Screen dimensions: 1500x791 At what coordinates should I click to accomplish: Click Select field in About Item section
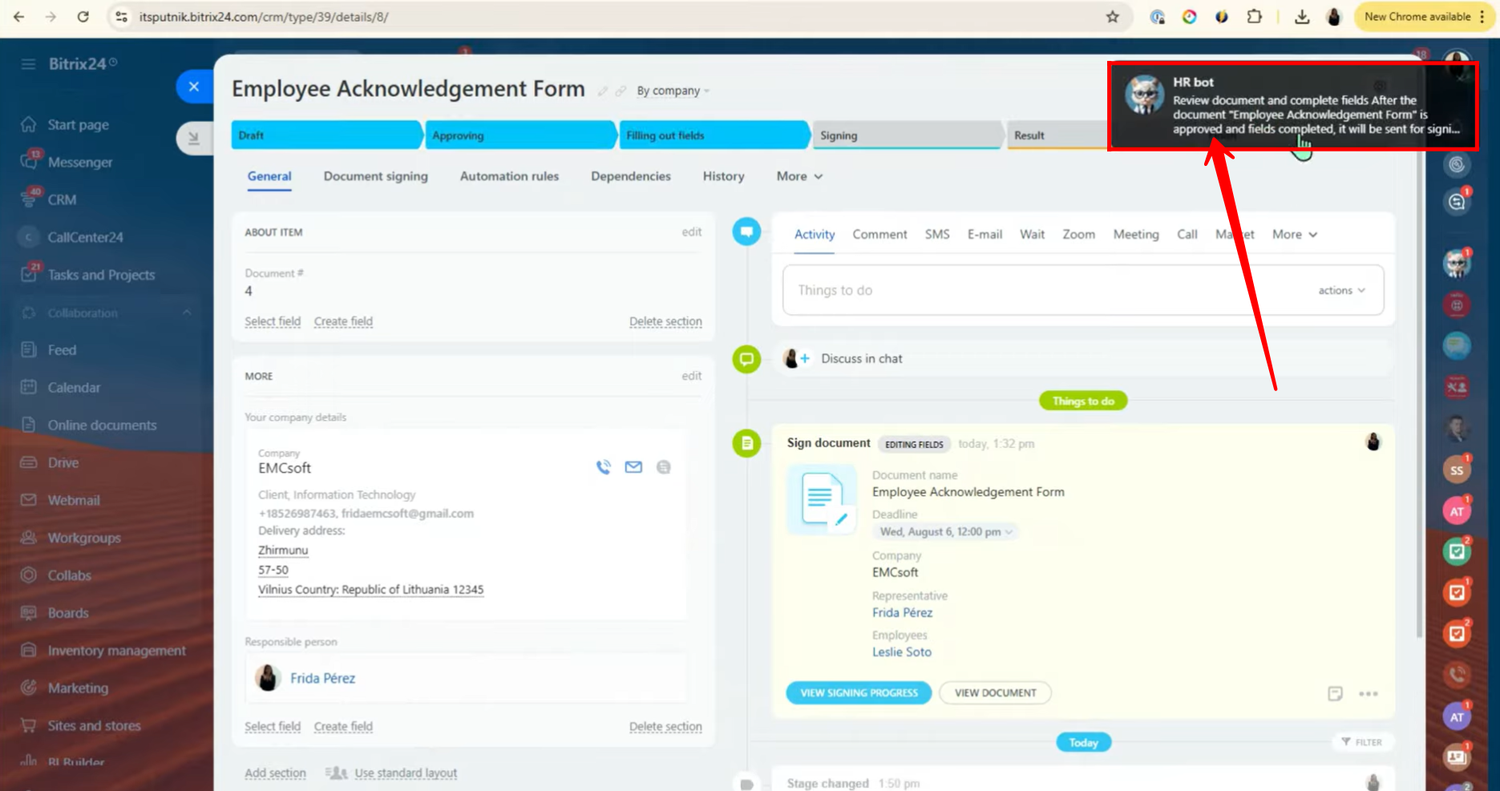pos(273,321)
